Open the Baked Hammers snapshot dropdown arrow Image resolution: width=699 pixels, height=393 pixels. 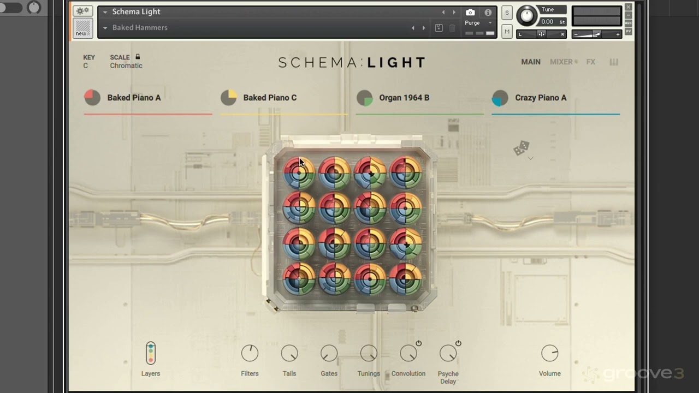point(105,28)
